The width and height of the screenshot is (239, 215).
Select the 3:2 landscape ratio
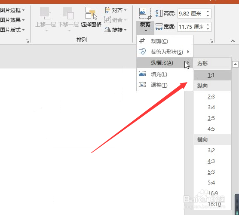pos(212,150)
